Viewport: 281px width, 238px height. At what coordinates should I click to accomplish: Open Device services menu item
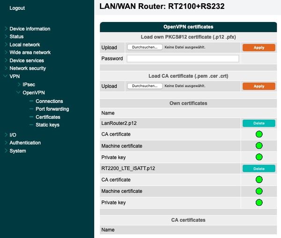[27, 60]
